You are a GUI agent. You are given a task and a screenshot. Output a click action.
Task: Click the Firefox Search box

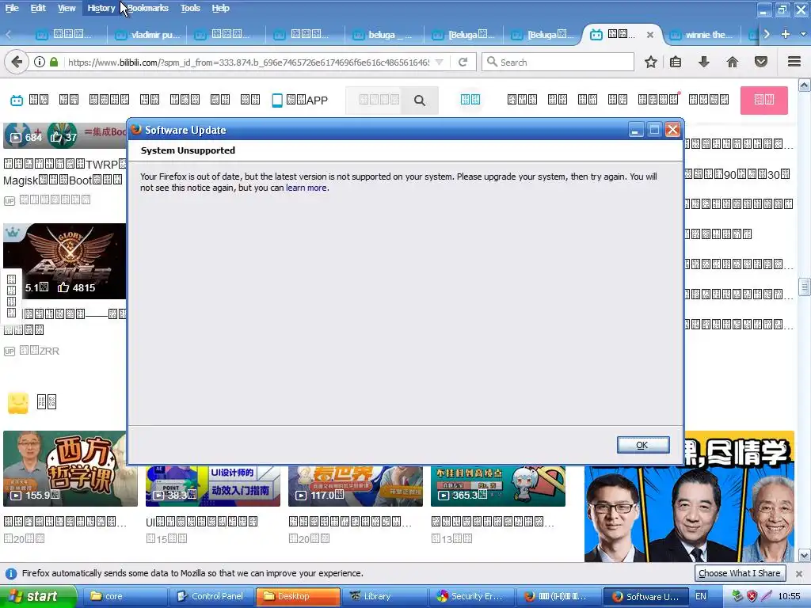coord(558,62)
